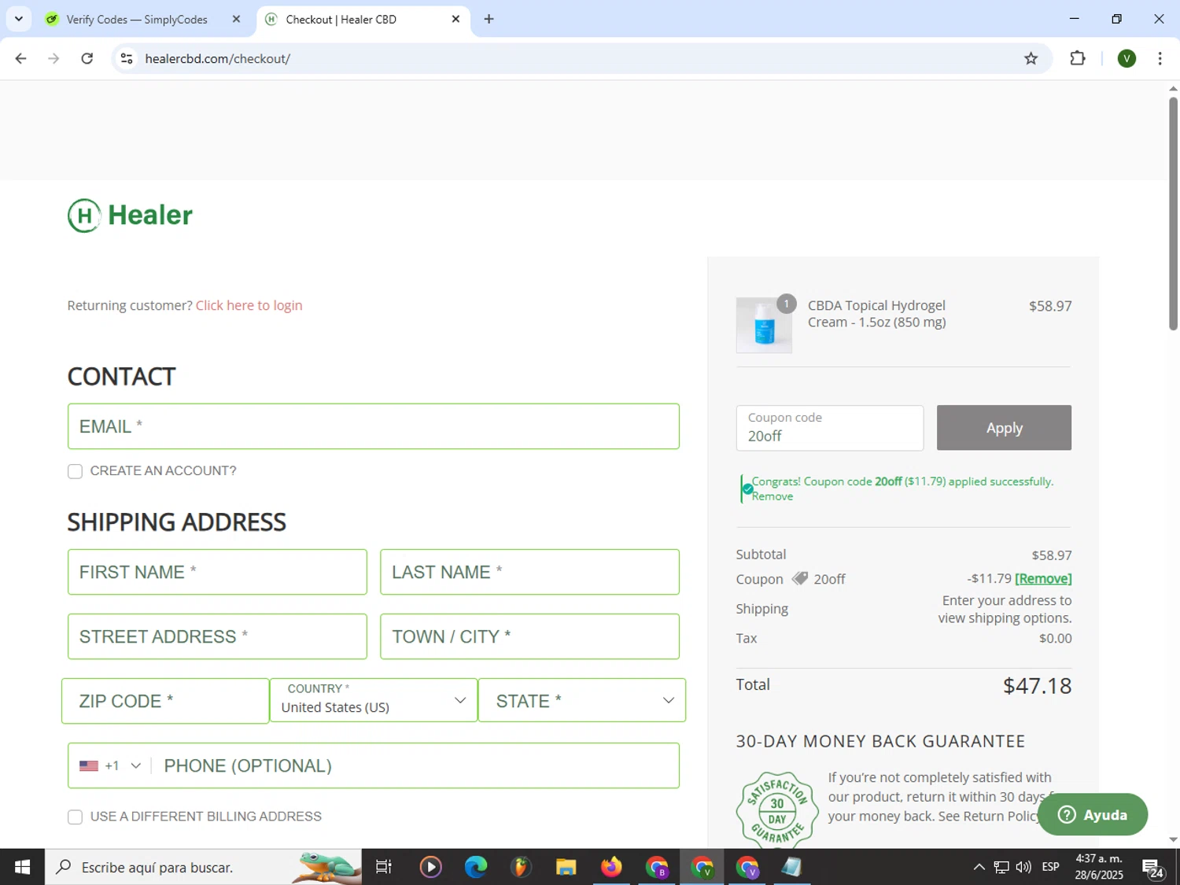The height and width of the screenshot is (885, 1180).
Task: Click Remove under coupon success message
Action: [773, 496]
